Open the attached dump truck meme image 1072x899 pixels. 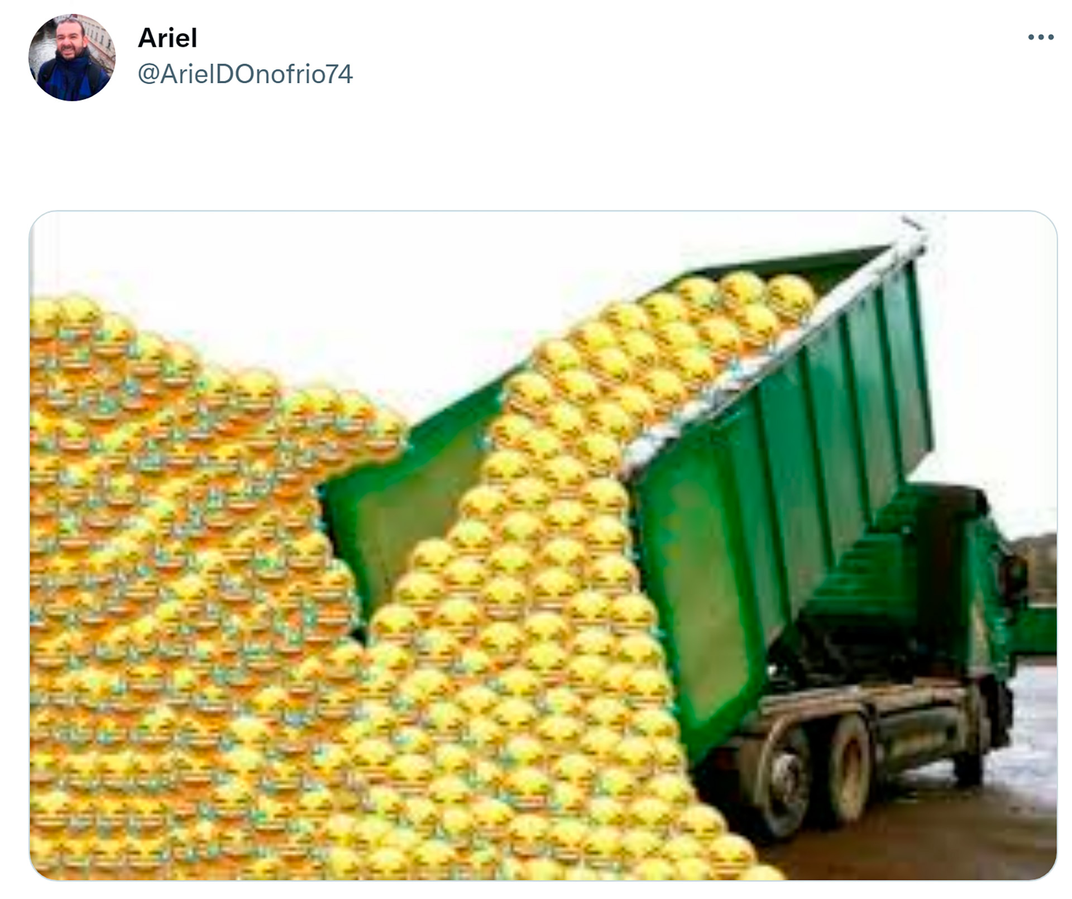pos(543,546)
